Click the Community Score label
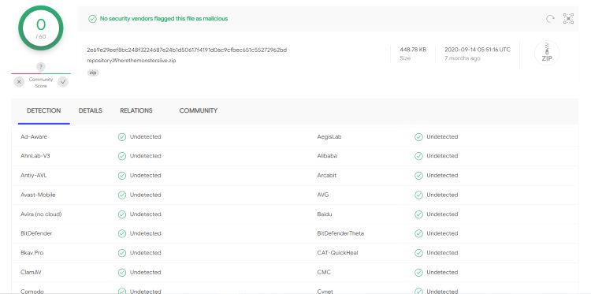 41,83
